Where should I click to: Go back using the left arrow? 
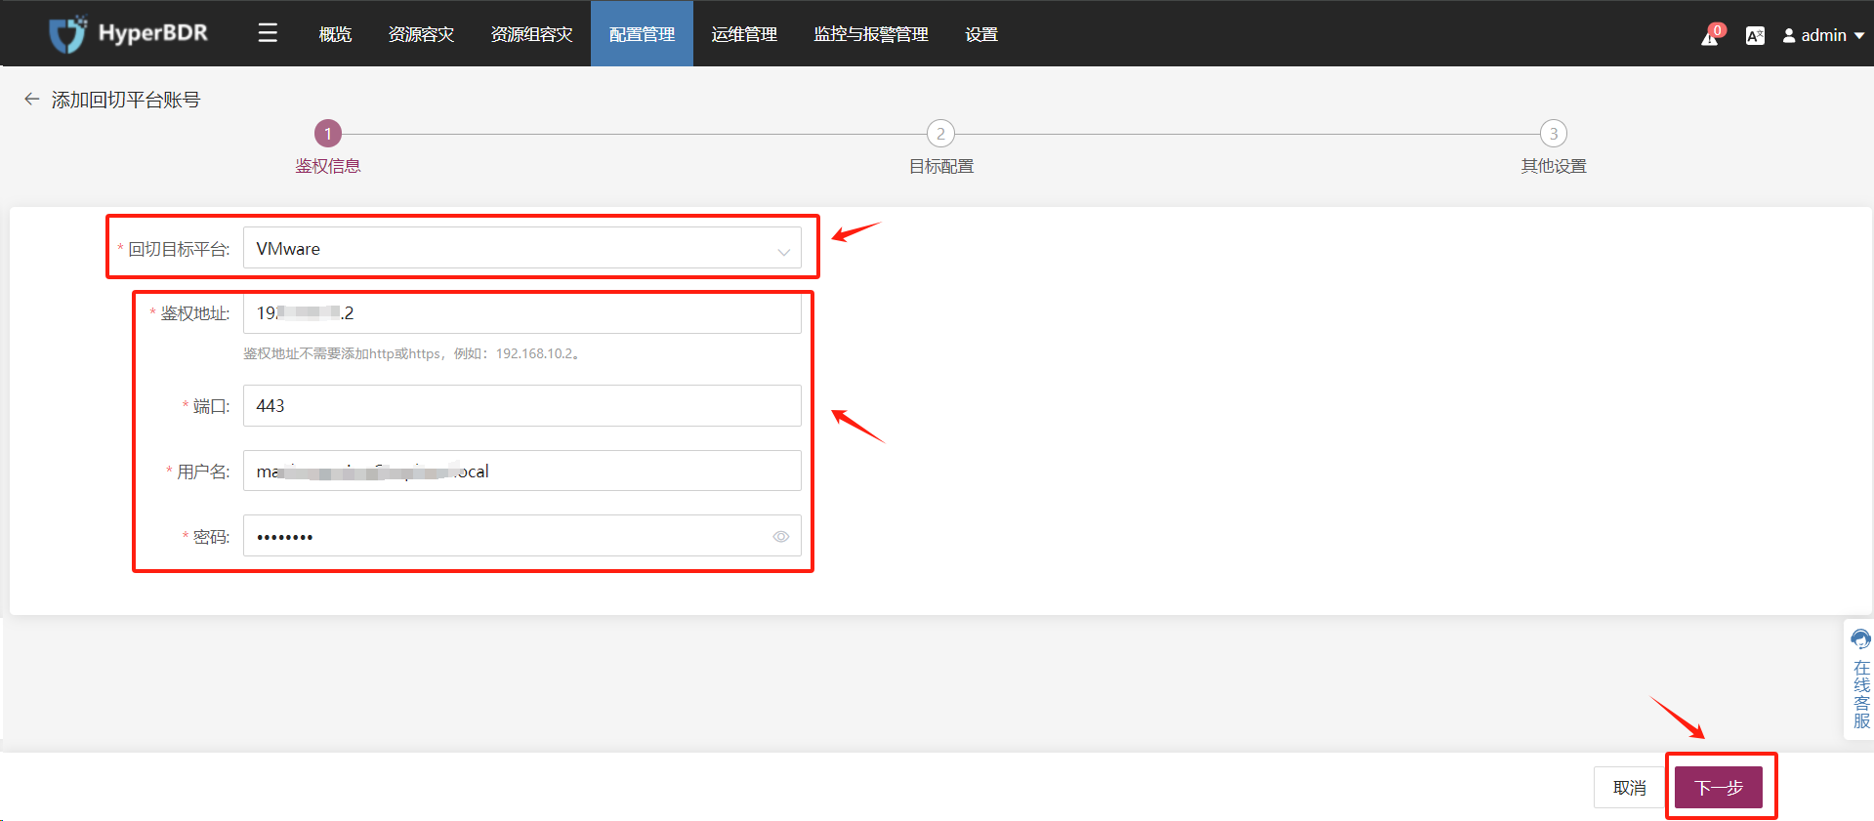[32, 99]
